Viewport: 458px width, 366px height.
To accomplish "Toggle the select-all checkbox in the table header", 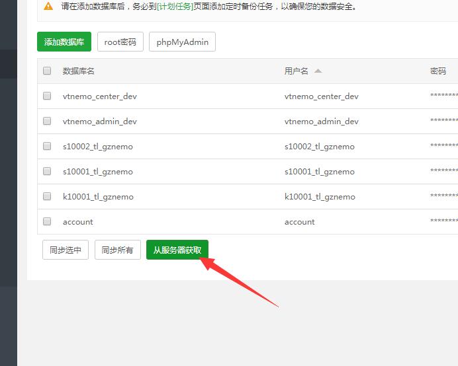I will pyautogui.click(x=47, y=71).
